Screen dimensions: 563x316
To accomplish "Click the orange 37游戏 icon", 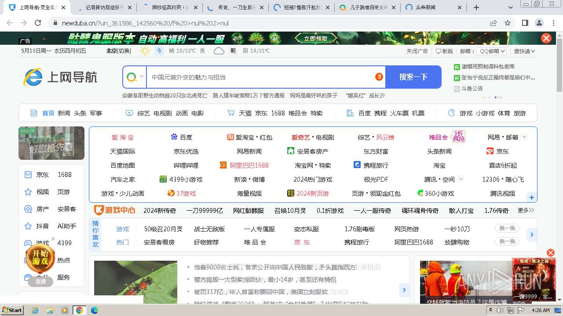I will (171, 193).
